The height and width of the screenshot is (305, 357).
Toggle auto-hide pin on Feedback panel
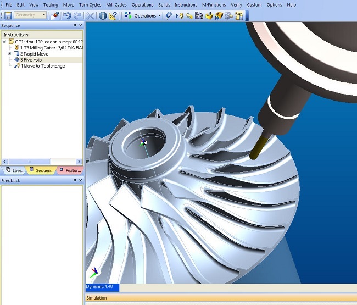click(x=75, y=180)
